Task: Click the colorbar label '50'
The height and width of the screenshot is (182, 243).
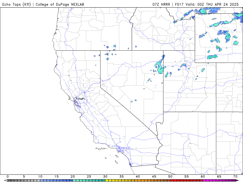Action: coord(170,177)
